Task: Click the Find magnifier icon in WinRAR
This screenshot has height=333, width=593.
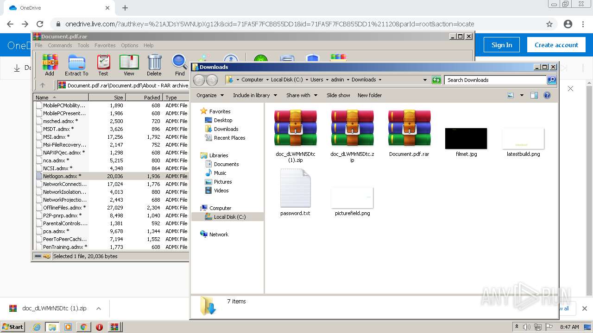Action: 180,65
